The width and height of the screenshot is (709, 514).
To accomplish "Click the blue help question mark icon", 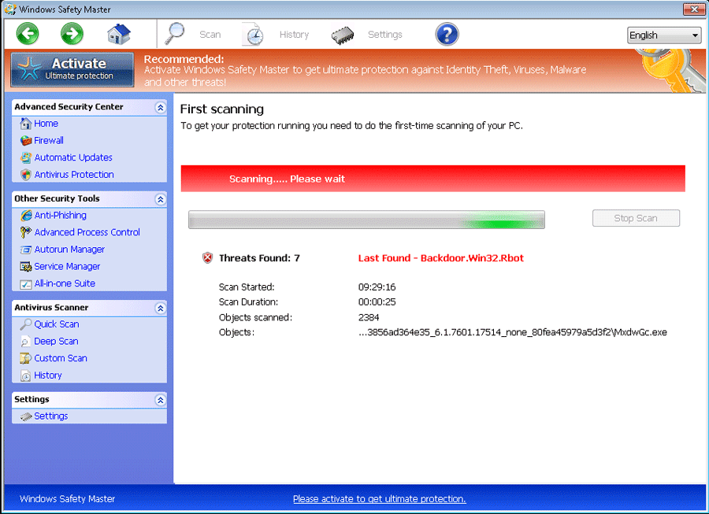I will click(x=447, y=35).
